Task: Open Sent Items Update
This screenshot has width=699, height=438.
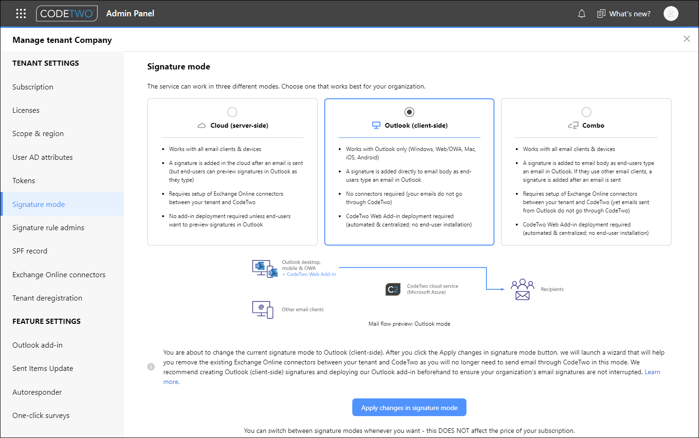Action: coord(62,368)
